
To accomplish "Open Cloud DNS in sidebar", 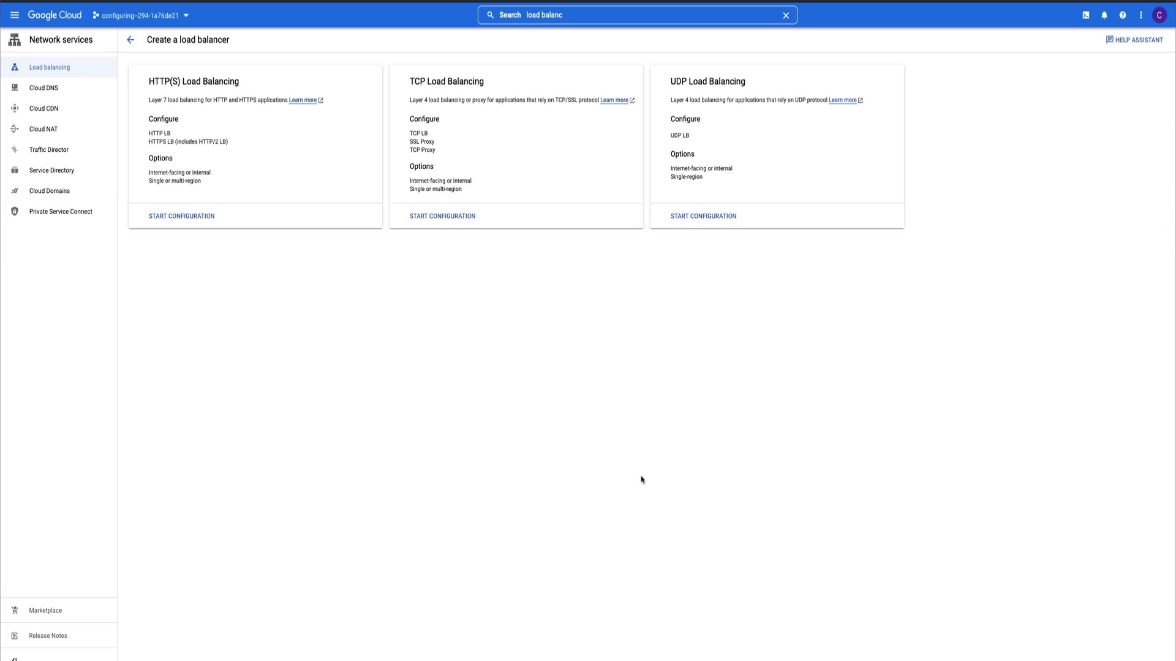I will (43, 88).
